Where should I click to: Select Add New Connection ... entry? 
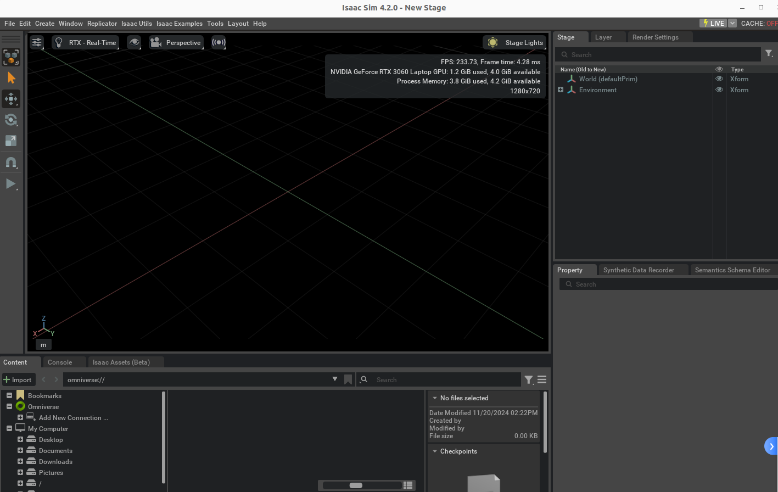pos(74,418)
